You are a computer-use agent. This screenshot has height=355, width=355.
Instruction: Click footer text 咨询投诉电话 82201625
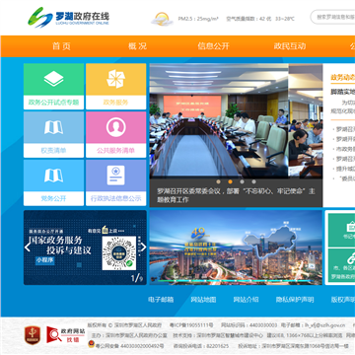click(201, 346)
